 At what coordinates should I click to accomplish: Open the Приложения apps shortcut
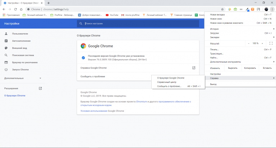click(x=11, y=15)
